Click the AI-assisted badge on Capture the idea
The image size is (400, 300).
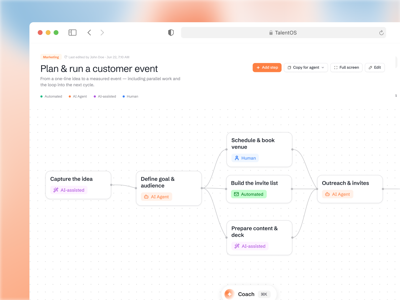pyautogui.click(x=69, y=190)
